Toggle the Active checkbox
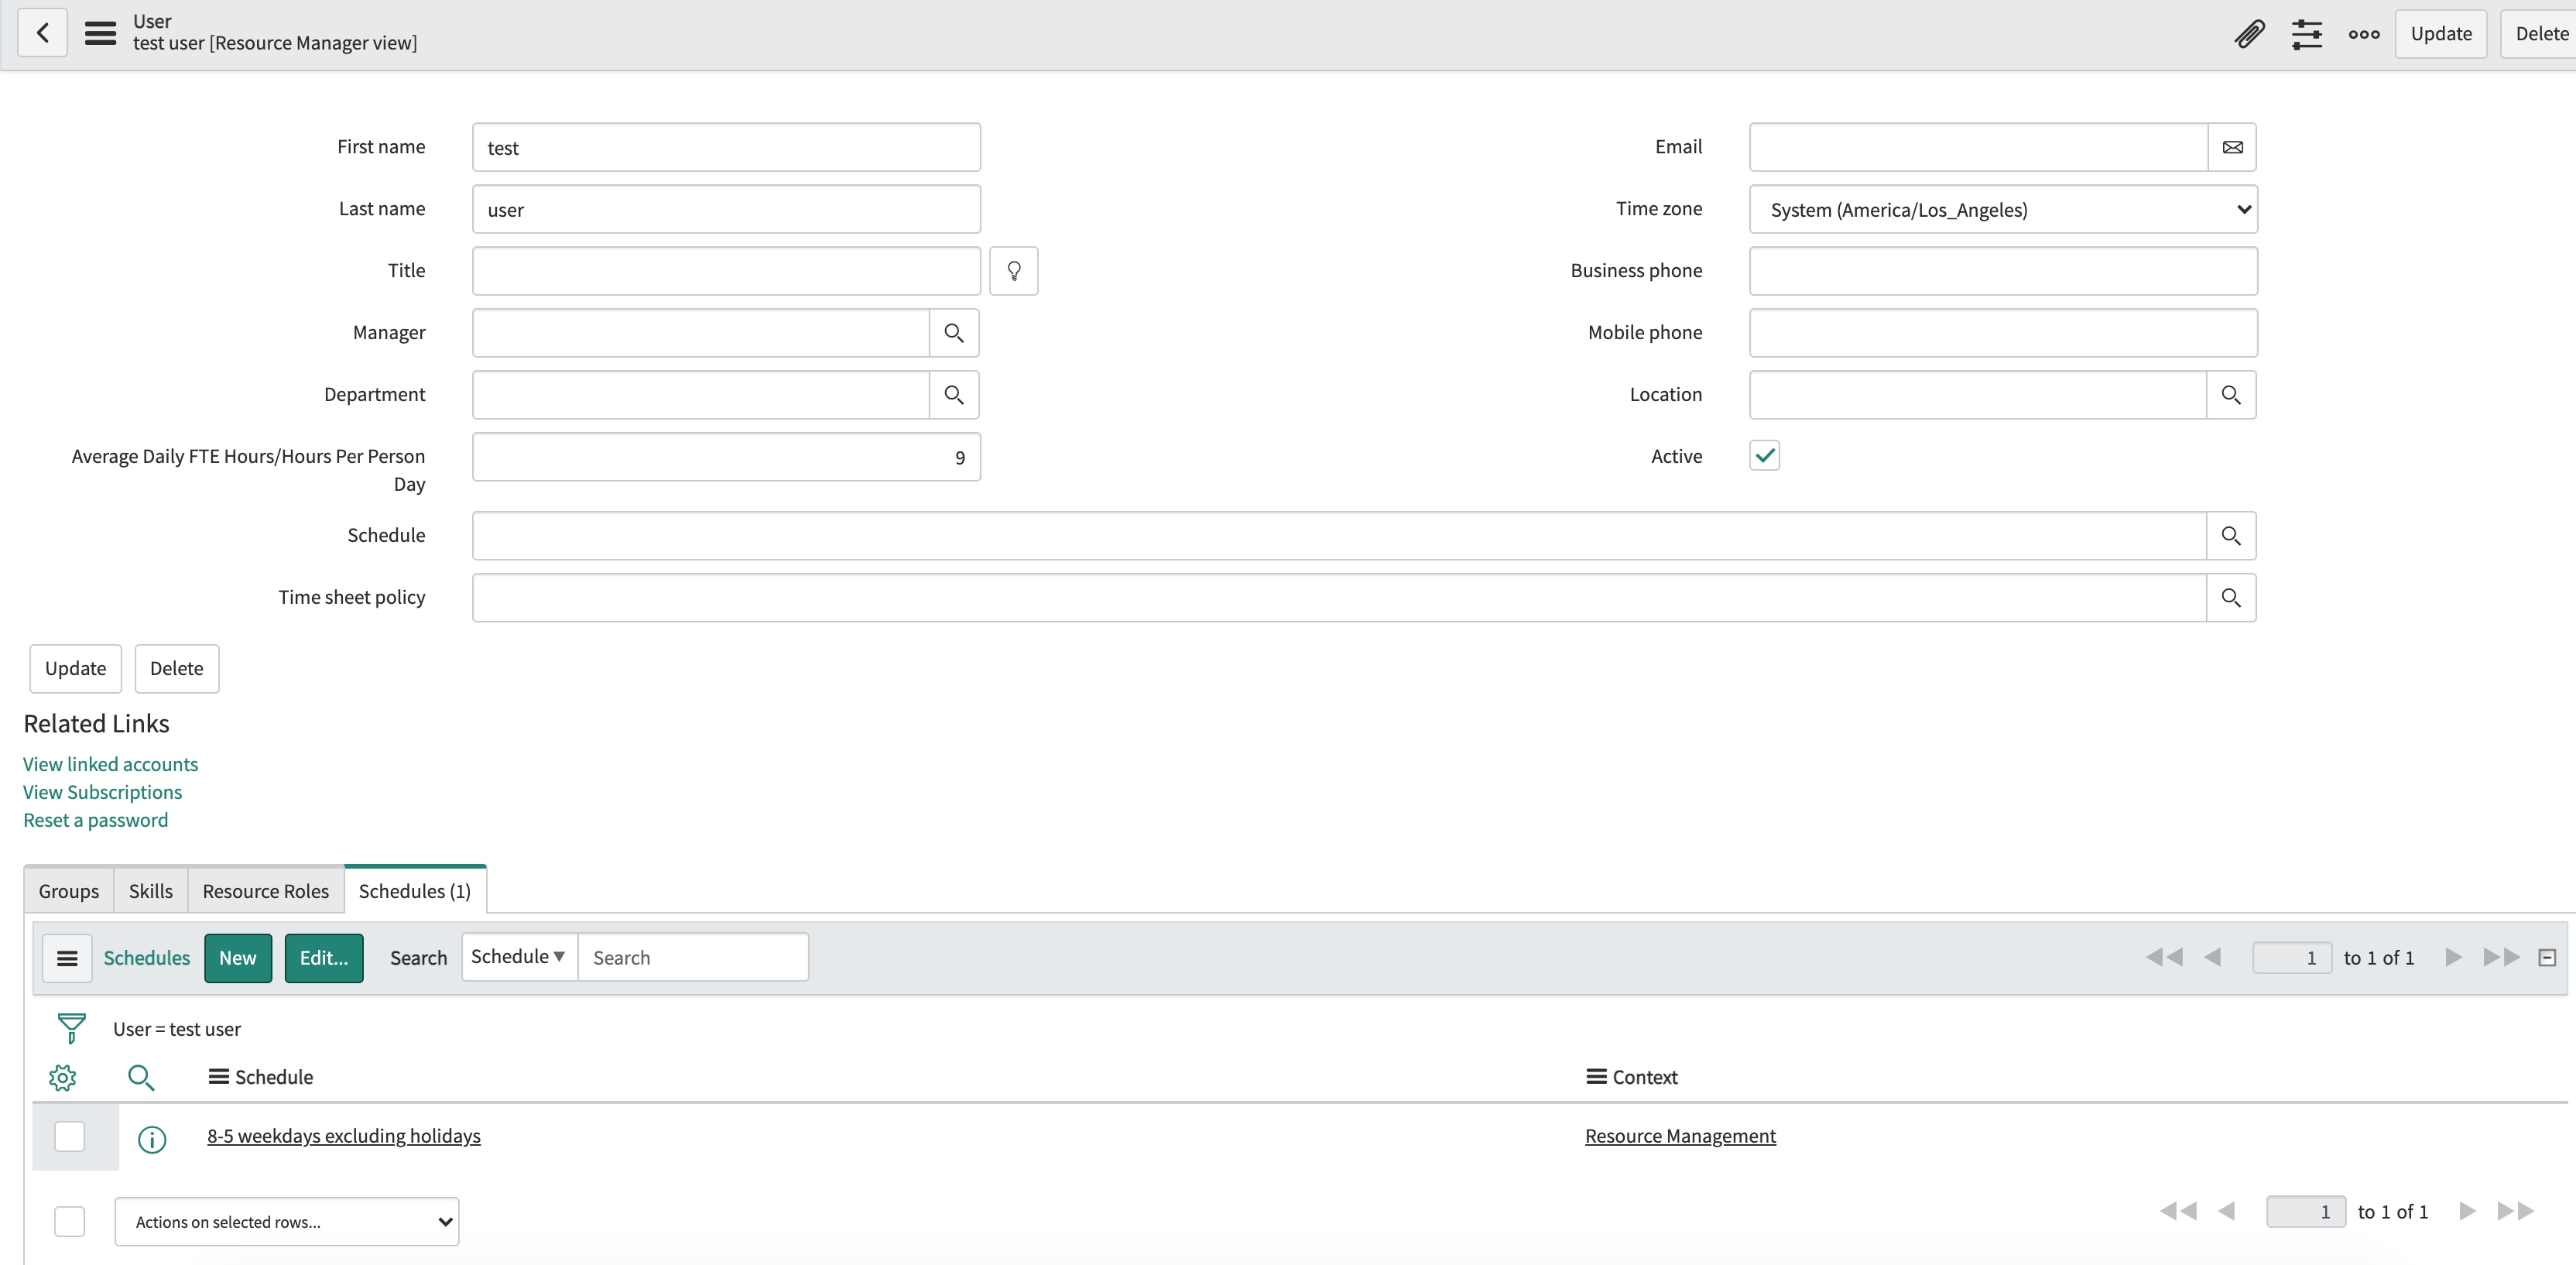 tap(1764, 455)
